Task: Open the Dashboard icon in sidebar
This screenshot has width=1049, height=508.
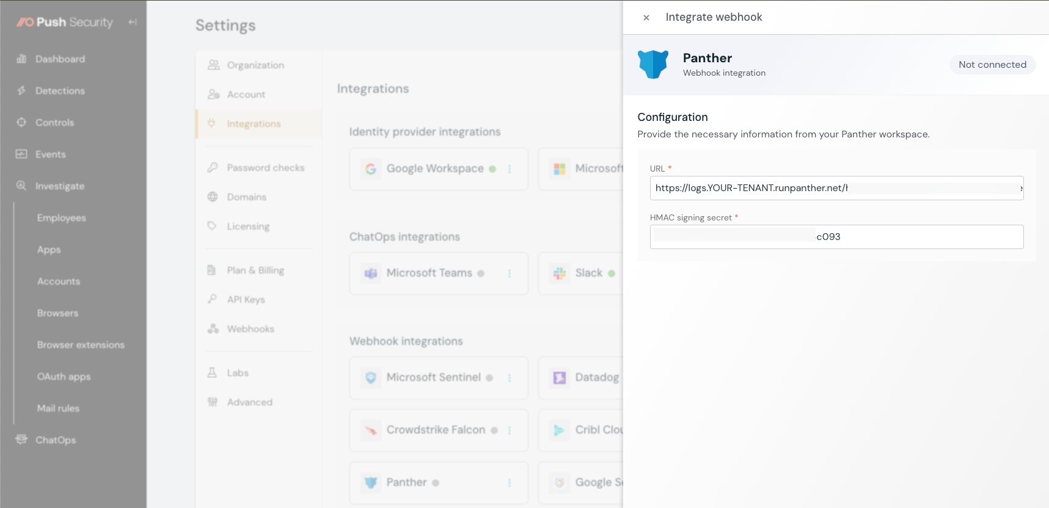Action: 21,59
